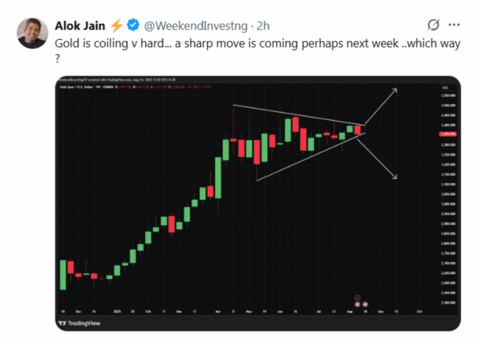Click the right US flag event marker
The image size is (479, 343).
click(x=365, y=304)
